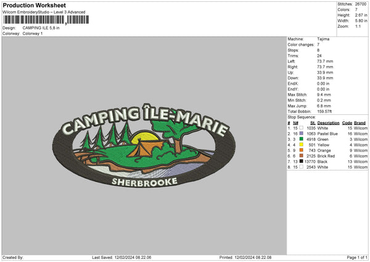Click the Width value '5.80 in'

click(x=361, y=21)
